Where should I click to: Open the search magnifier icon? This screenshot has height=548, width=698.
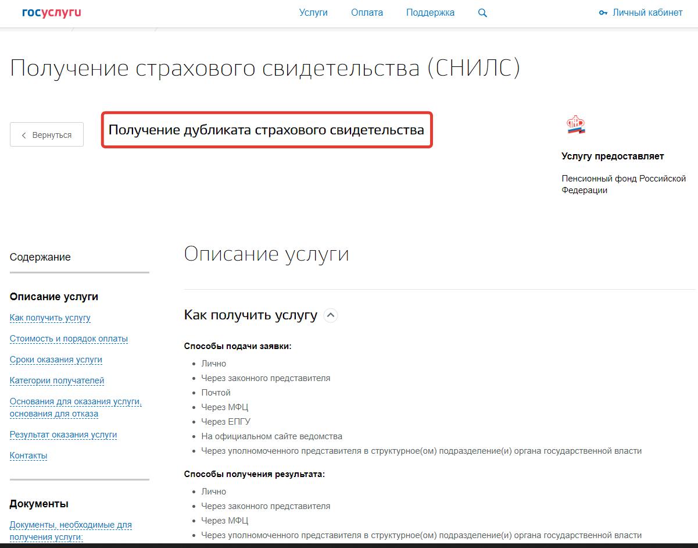482,13
